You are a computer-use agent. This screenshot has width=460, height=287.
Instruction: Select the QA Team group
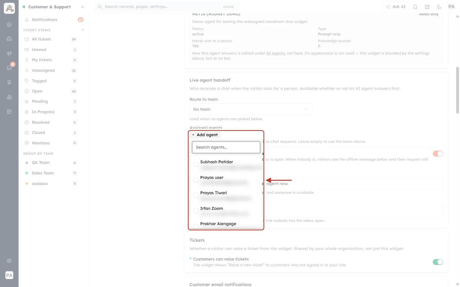pyautogui.click(x=50, y=163)
